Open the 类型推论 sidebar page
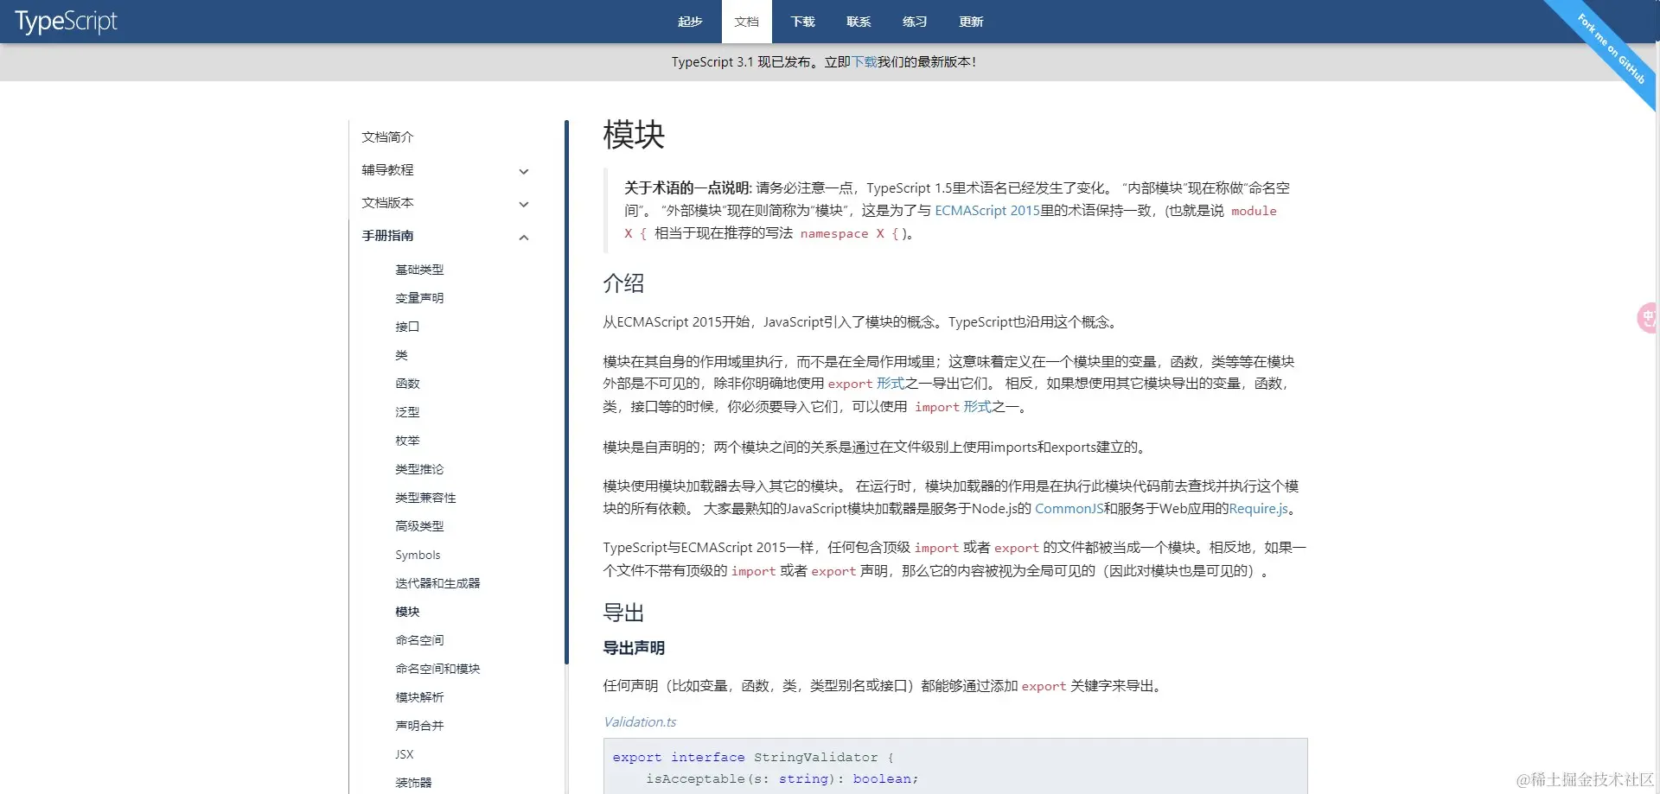1660x794 pixels. pos(419,469)
